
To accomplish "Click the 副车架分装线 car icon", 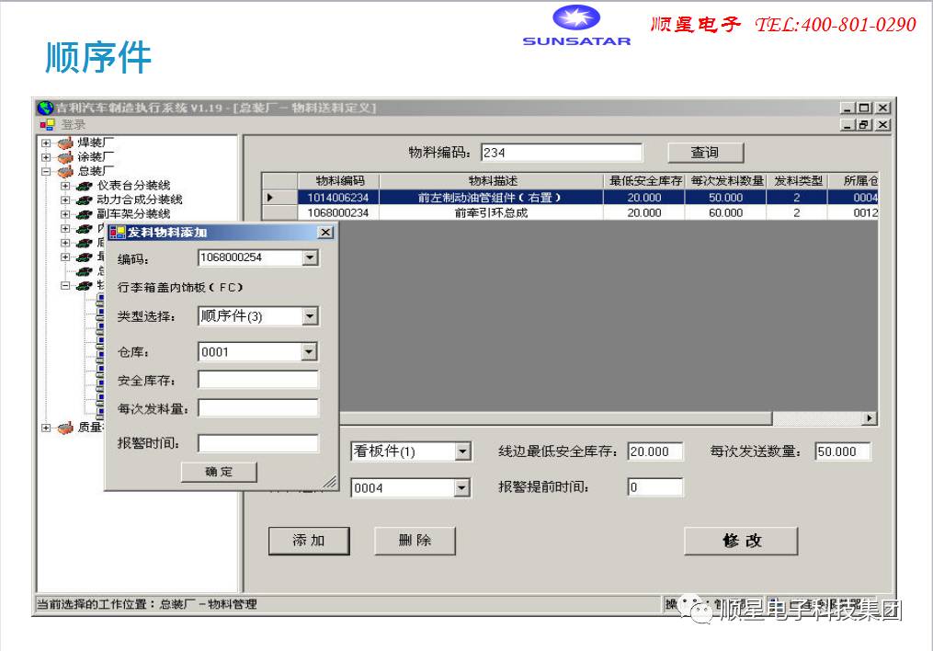I will click(85, 214).
